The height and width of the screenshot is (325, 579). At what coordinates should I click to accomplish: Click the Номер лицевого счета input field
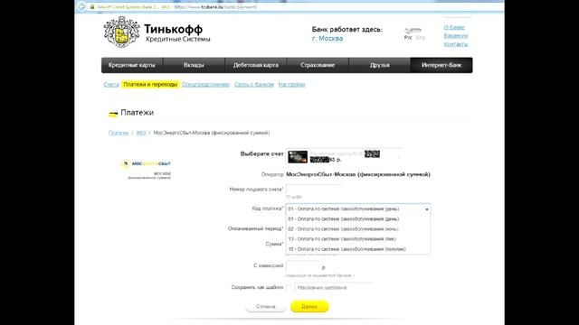coord(314,189)
